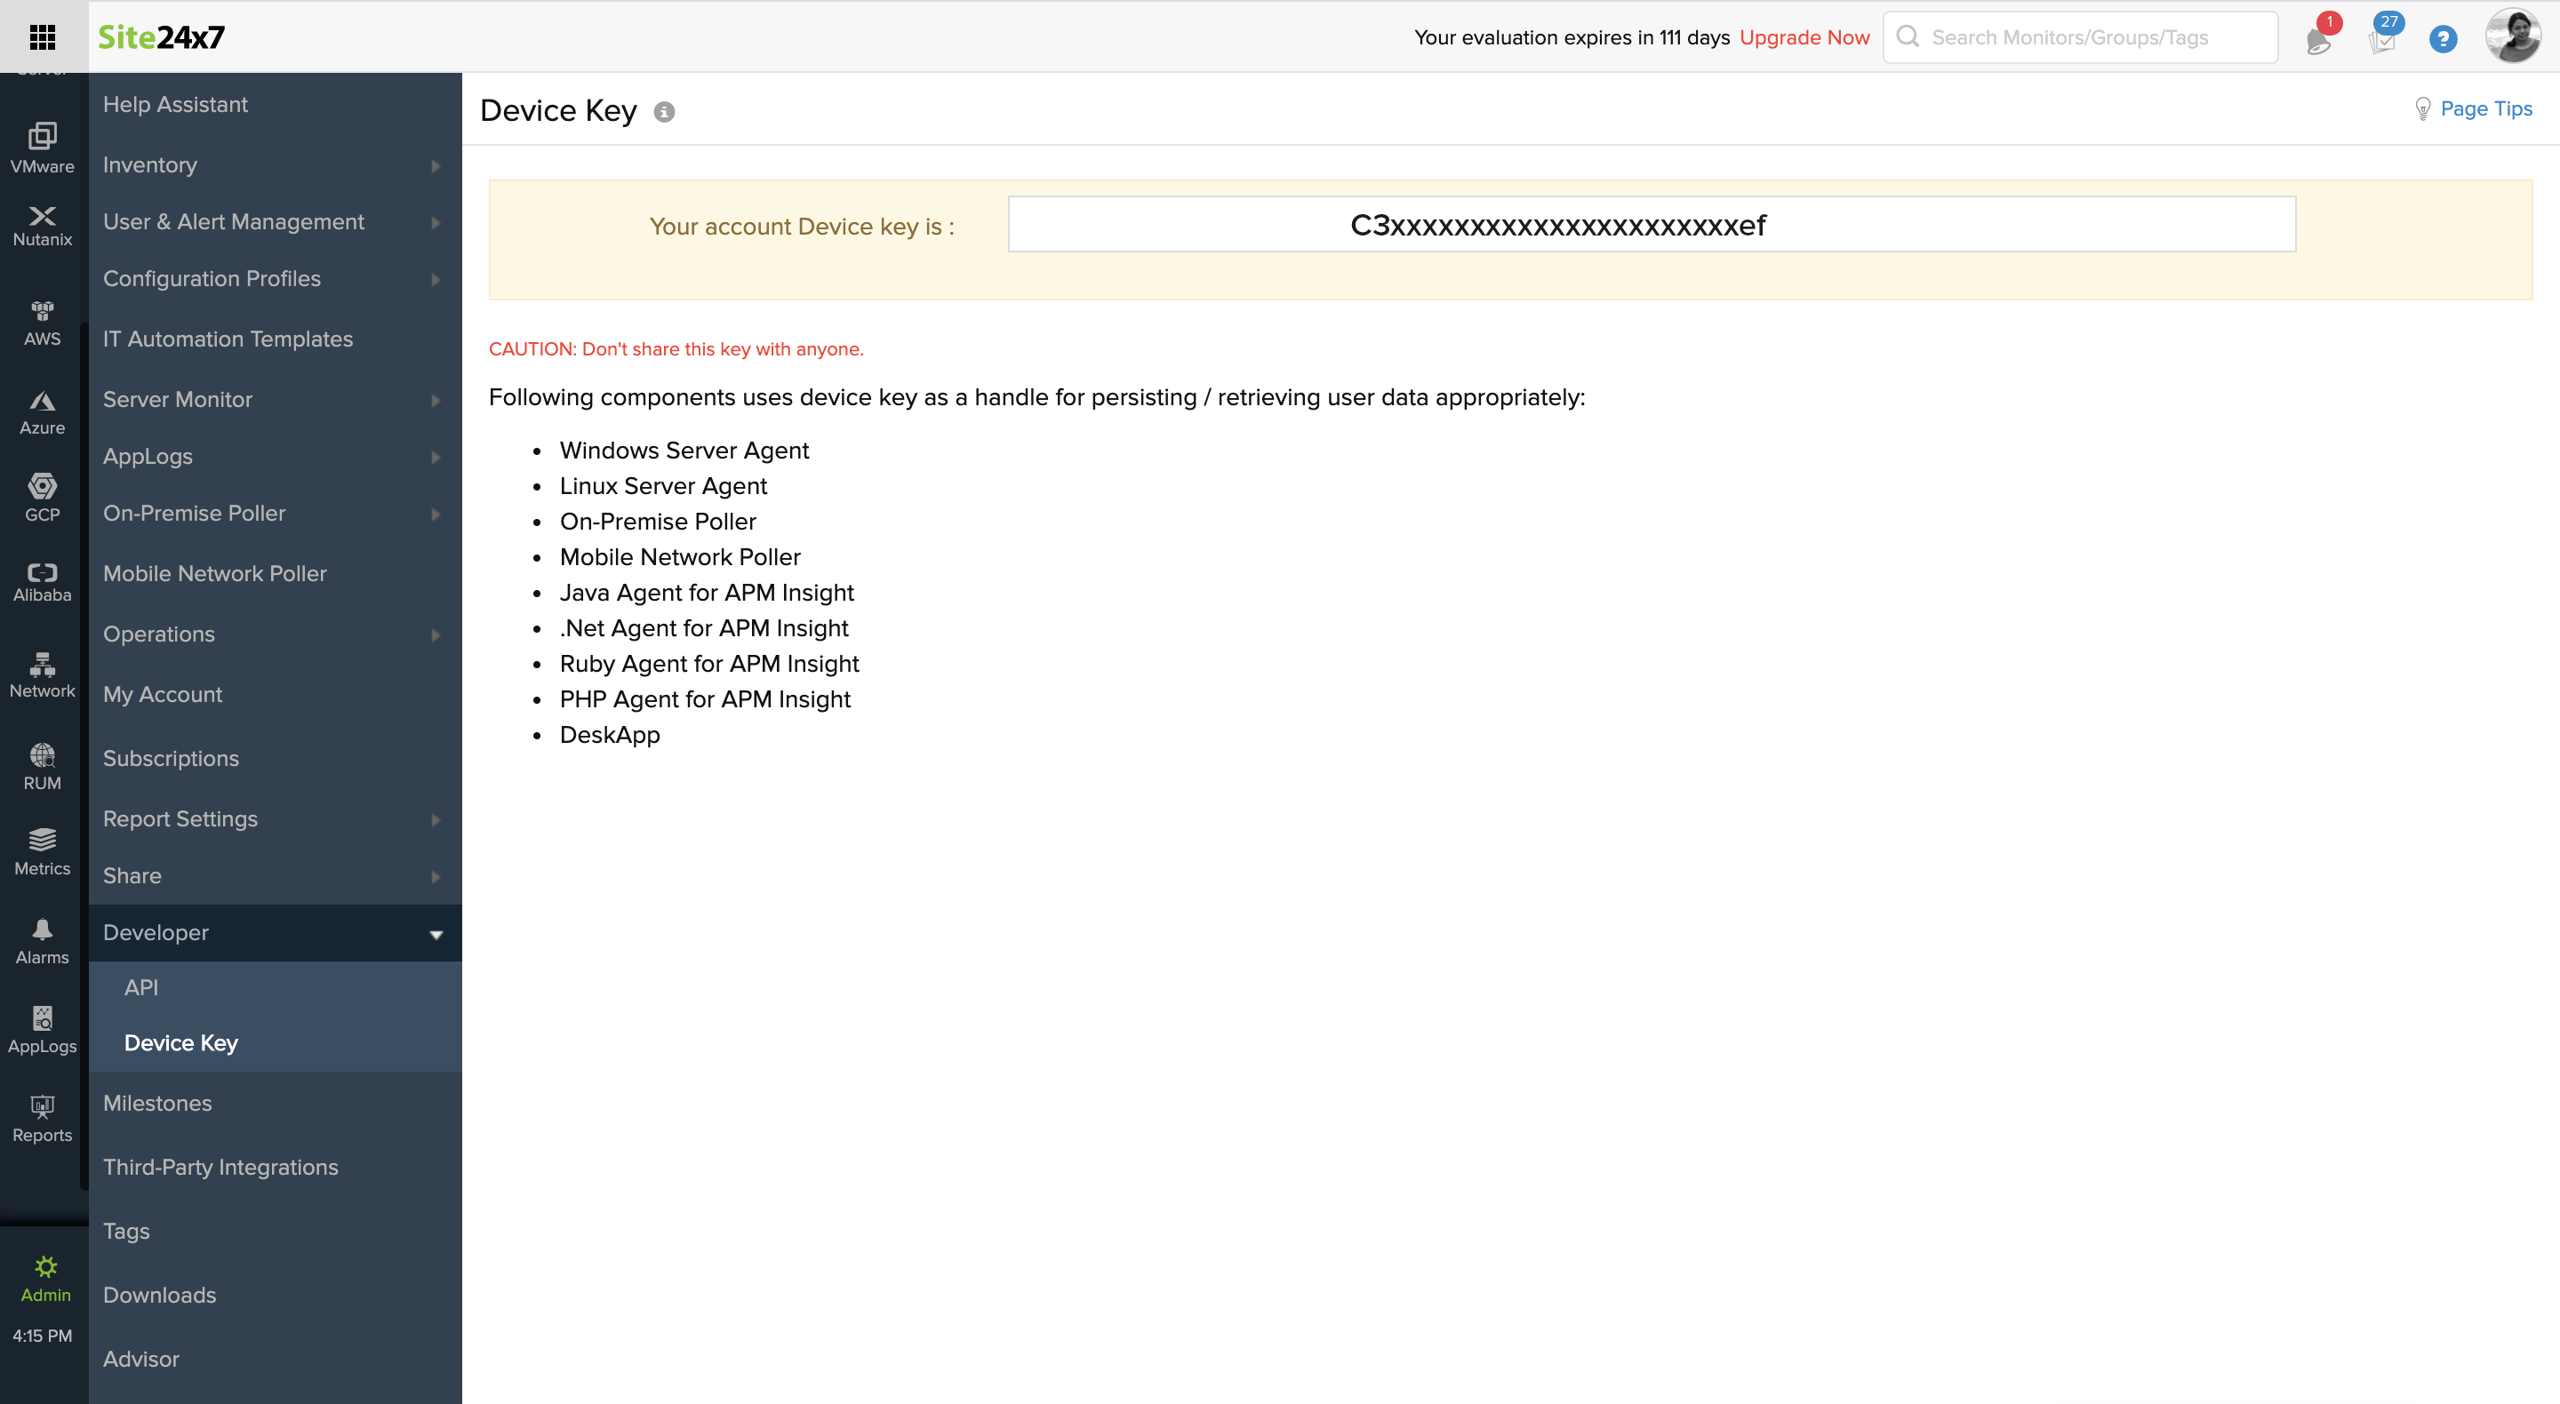Screen dimensions: 2560x1404
Task: Open the VMware sidebar icon
Action: click(42, 147)
